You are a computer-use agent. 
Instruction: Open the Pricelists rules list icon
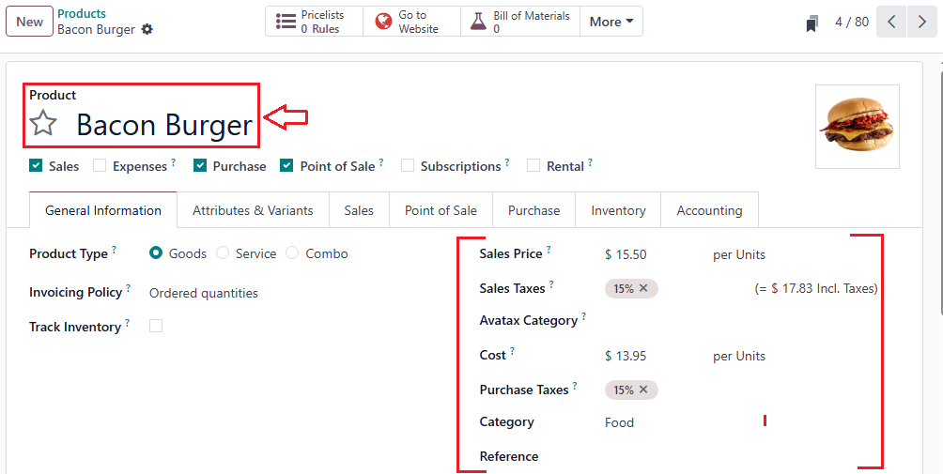pyautogui.click(x=286, y=22)
